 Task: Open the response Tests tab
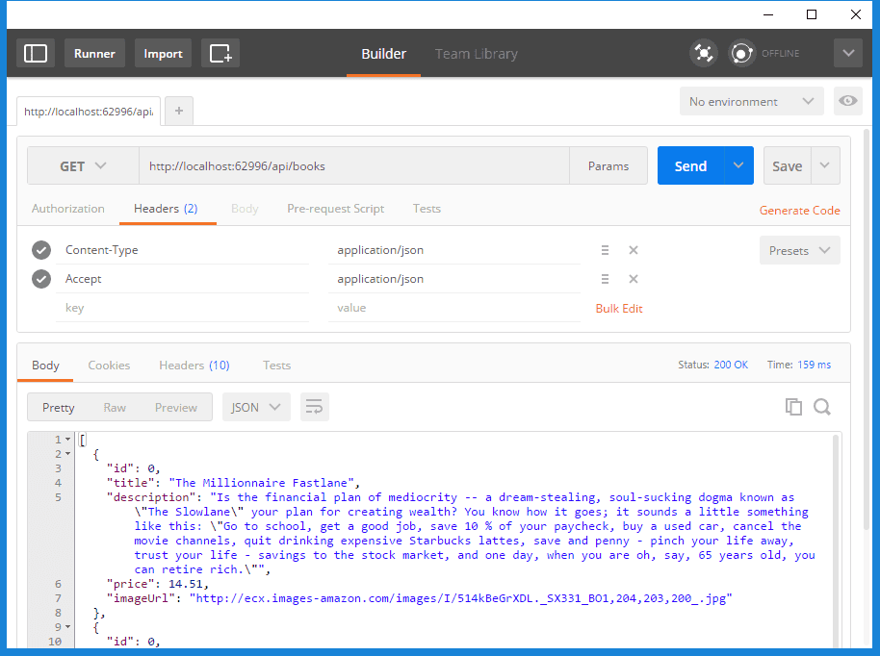[x=276, y=365]
